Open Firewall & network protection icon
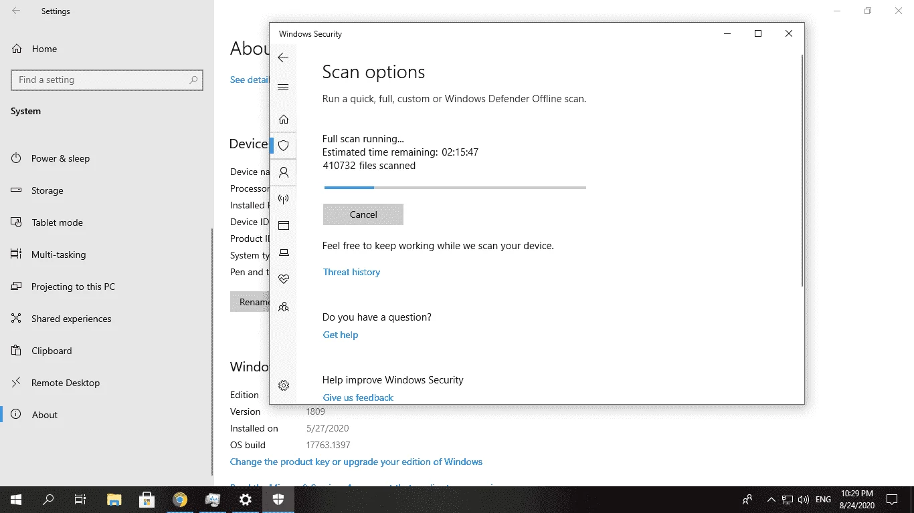 coord(284,199)
